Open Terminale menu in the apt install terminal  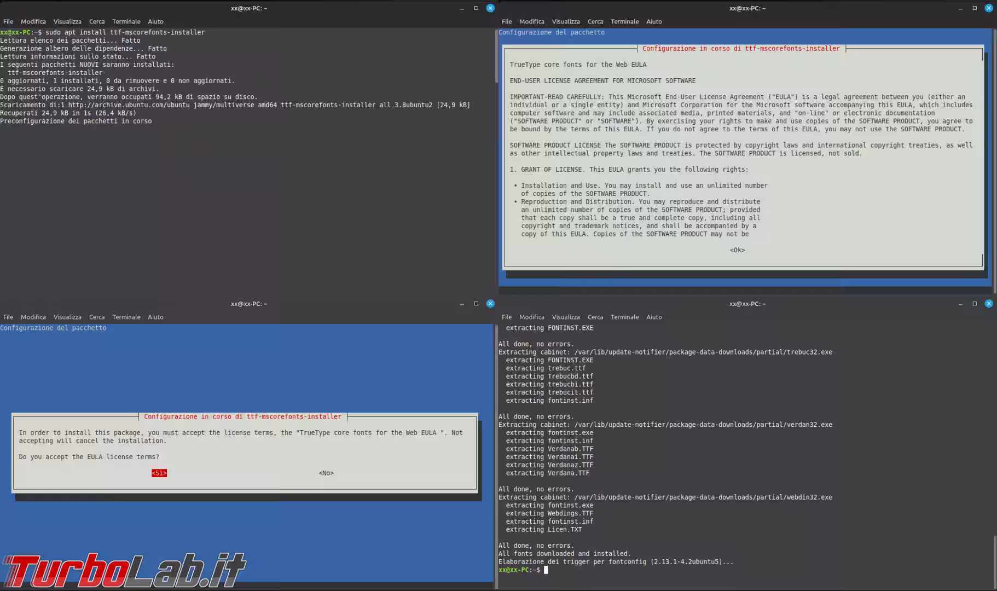[126, 21]
